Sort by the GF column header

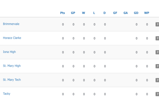115,13
